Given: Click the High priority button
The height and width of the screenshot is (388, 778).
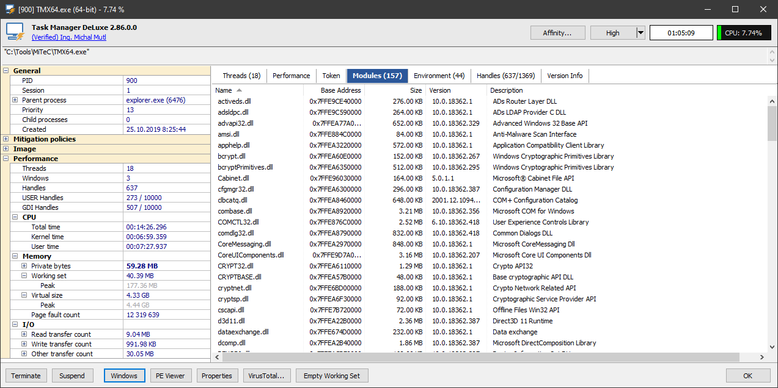Looking at the screenshot, I should click(613, 33).
